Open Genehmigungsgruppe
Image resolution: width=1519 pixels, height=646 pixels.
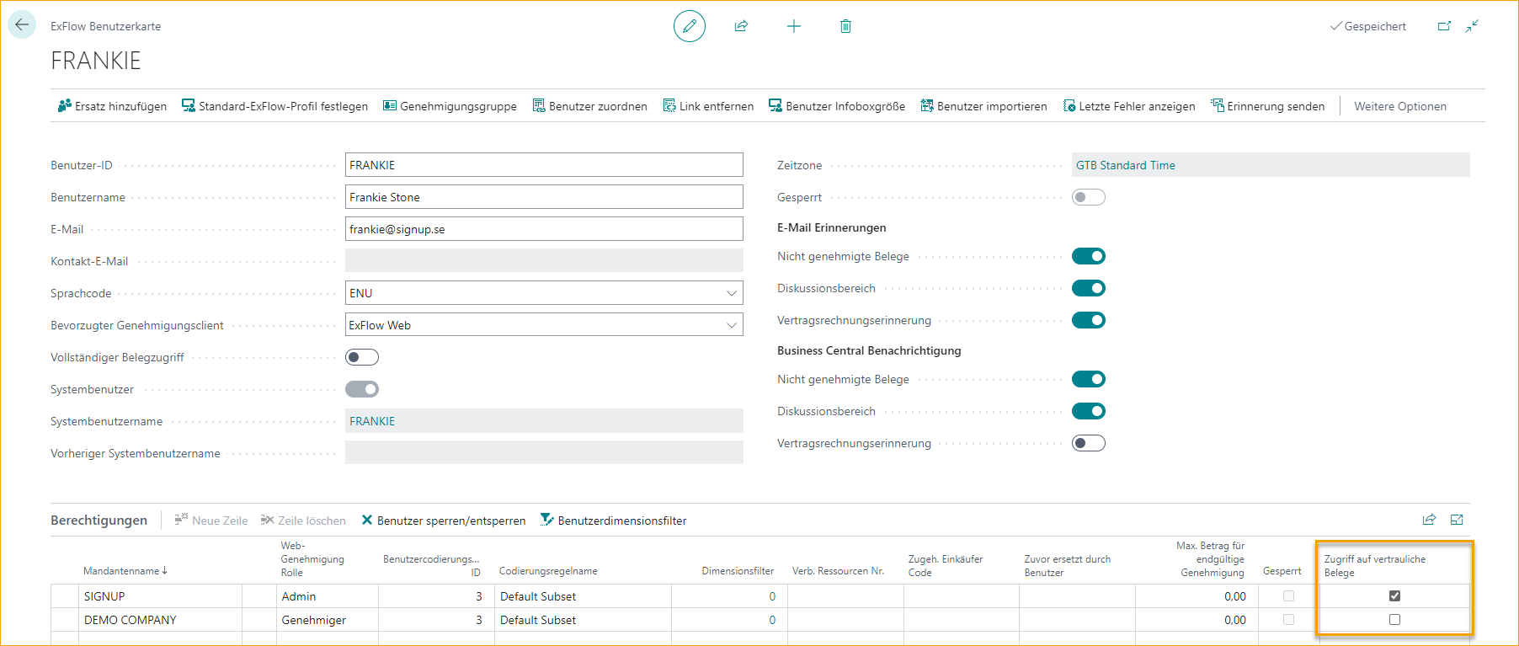tap(450, 106)
